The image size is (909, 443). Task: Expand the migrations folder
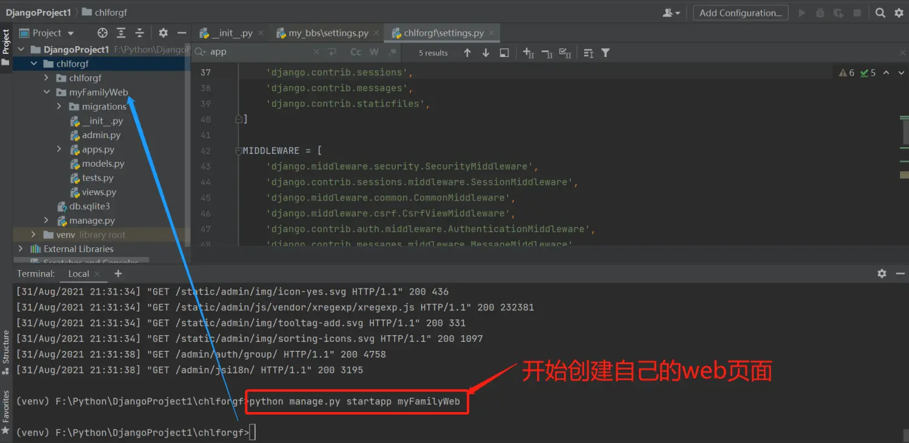coord(59,106)
